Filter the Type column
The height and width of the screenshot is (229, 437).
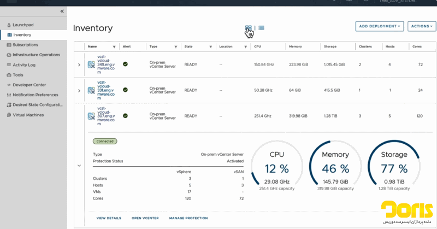[176, 47]
